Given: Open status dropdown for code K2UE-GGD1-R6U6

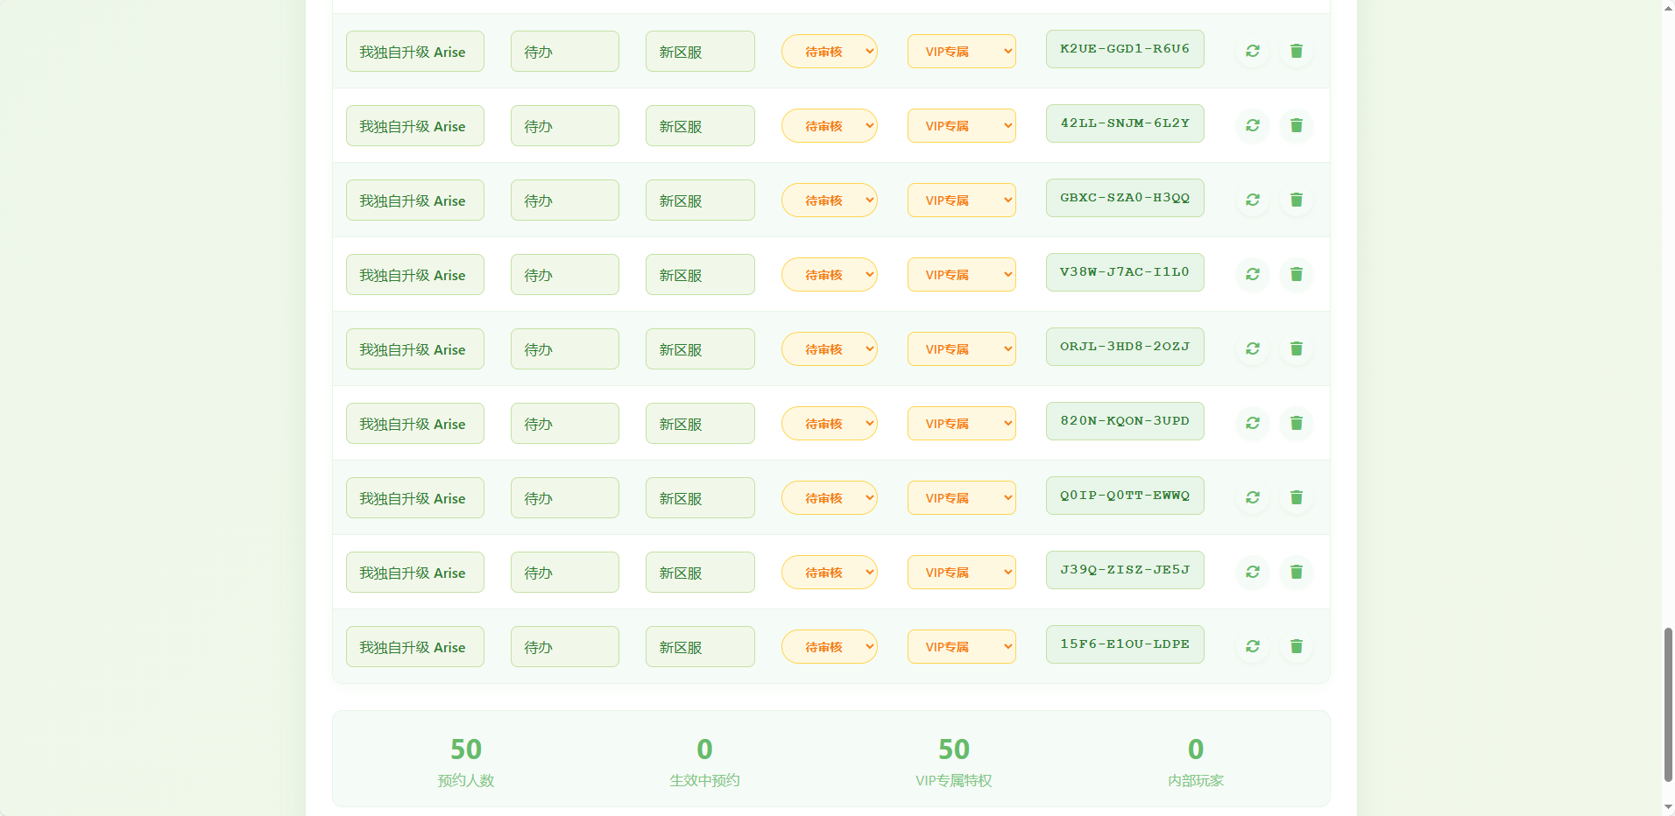Looking at the screenshot, I should 829,52.
